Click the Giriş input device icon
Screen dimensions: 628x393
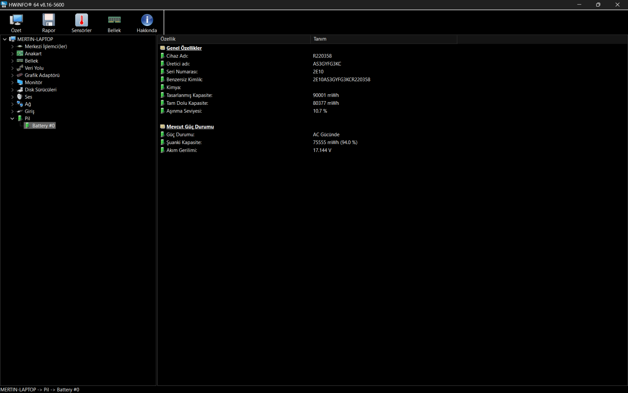[20, 111]
